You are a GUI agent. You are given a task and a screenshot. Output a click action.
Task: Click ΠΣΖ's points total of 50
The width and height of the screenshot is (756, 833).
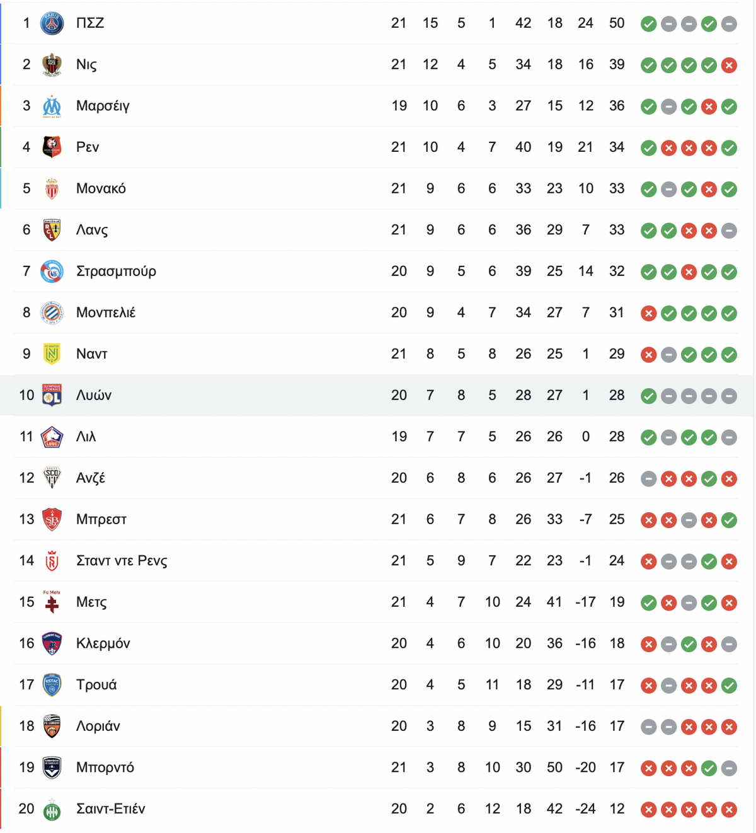click(x=617, y=23)
